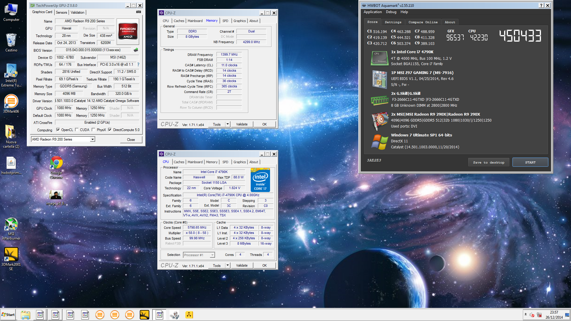
Task: Click the Close button in GPU-Z
Action: [x=131, y=139]
